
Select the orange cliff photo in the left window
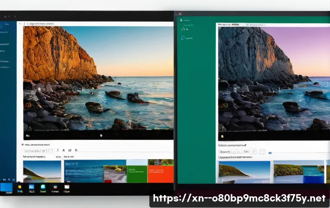pos(98,78)
